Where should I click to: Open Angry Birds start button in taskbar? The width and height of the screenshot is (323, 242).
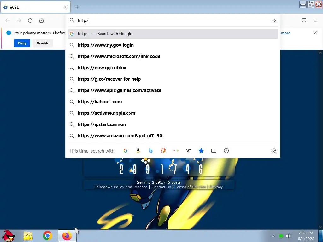(9, 236)
